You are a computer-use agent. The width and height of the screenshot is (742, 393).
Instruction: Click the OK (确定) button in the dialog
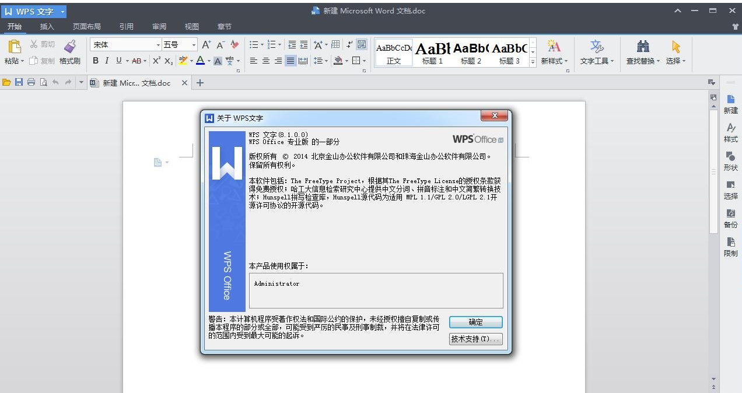tap(475, 322)
